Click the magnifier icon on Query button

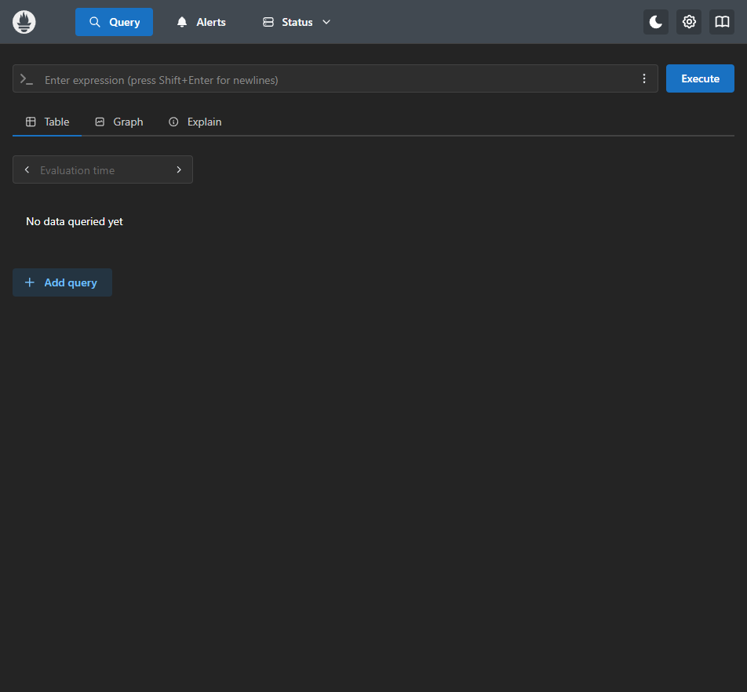[95, 22]
